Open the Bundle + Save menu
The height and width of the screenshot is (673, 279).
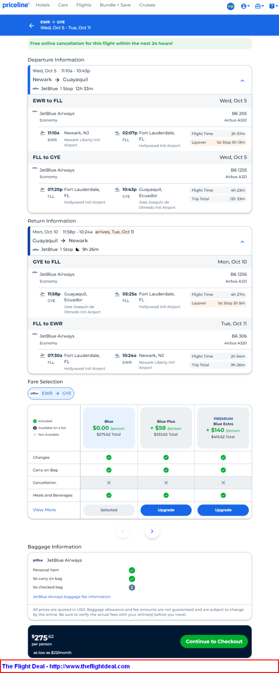115,5
